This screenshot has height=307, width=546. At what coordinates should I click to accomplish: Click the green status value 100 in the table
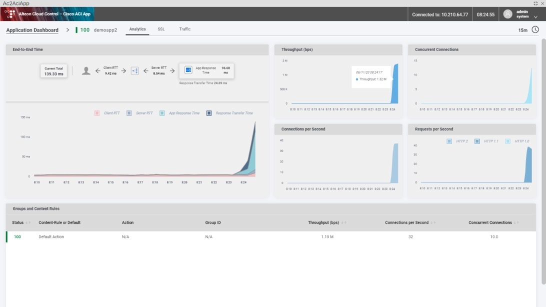pyautogui.click(x=17, y=236)
